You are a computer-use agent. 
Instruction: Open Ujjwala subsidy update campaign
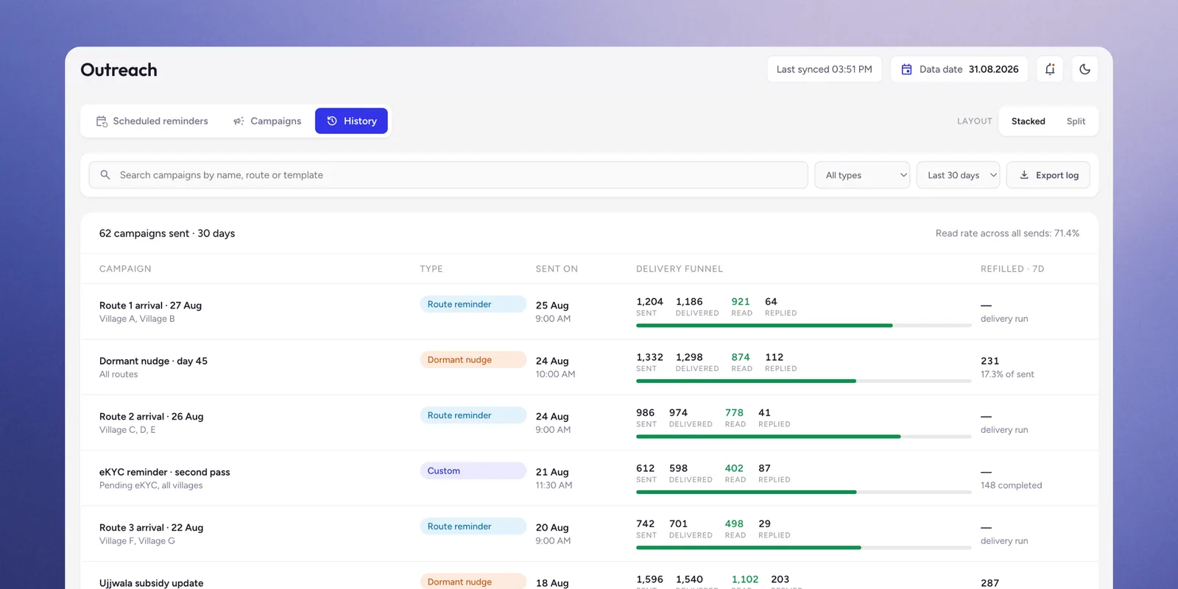click(152, 583)
